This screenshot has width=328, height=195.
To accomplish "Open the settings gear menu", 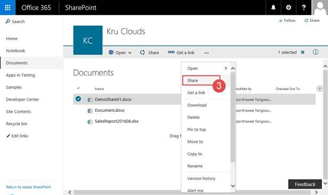I will click(289, 7).
